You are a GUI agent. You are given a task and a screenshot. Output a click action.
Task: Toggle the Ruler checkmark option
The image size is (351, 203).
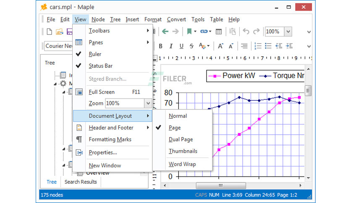point(113,54)
